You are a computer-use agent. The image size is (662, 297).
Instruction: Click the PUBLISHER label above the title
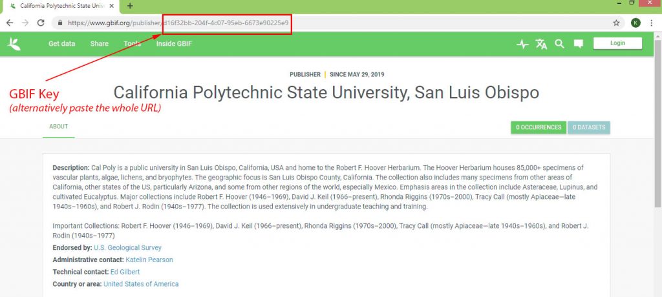305,75
